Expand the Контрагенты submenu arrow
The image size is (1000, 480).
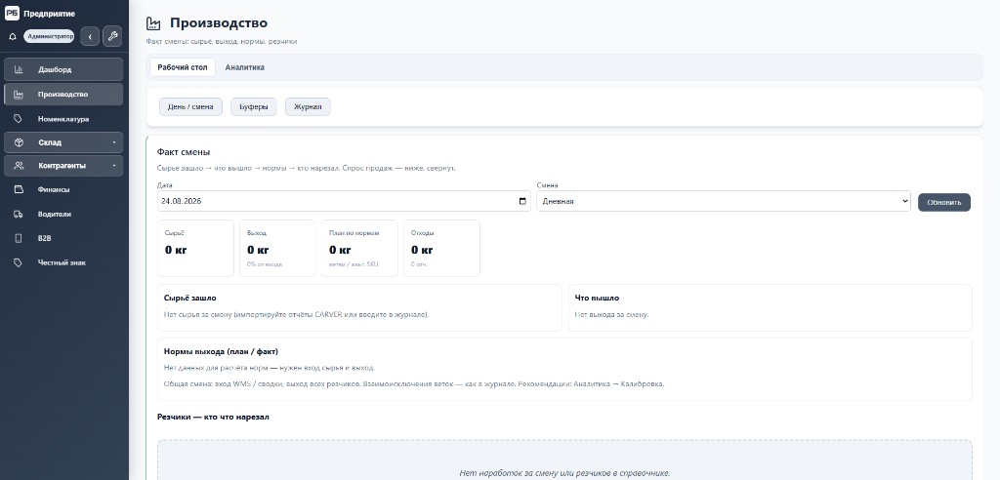point(114,166)
